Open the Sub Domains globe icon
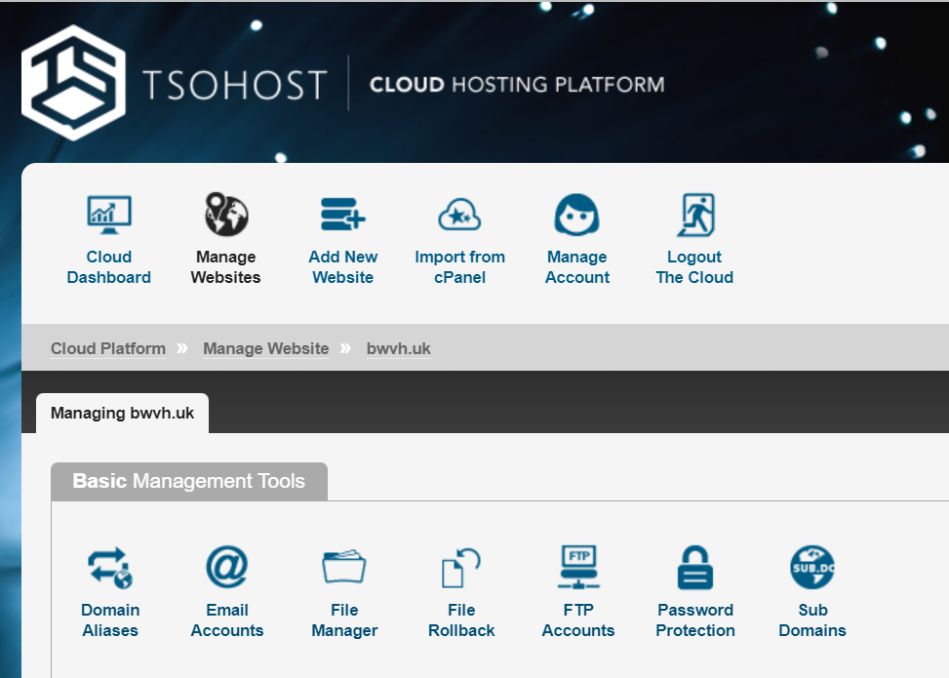949x678 pixels. pyautogui.click(x=812, y=567)
